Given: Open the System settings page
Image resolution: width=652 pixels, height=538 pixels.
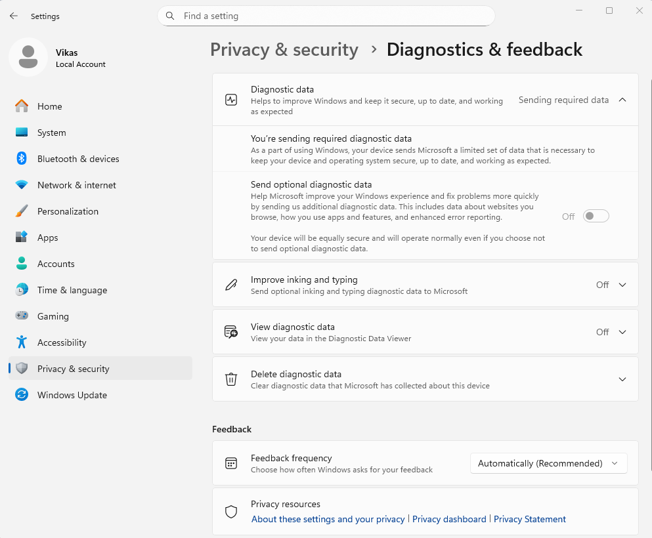Looking at the screenshot, I should pyautogui.click(x=51, y=133).
